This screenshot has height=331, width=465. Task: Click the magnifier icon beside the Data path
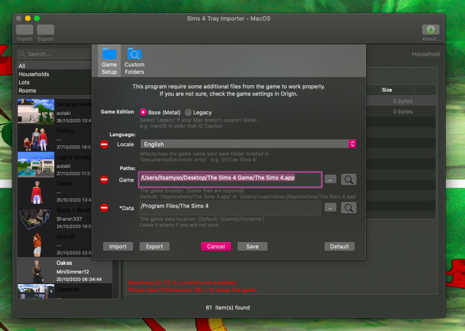[348, 207]
